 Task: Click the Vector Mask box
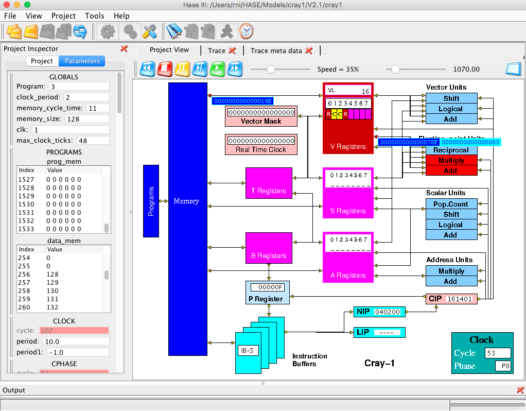[261, 116]
